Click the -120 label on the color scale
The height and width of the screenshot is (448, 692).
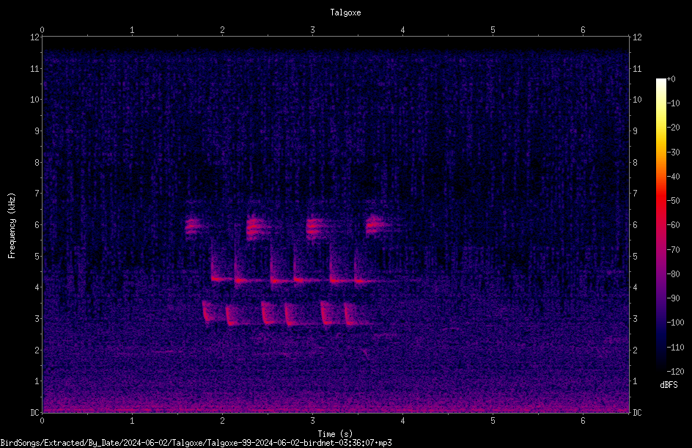[x=675, y=371]
